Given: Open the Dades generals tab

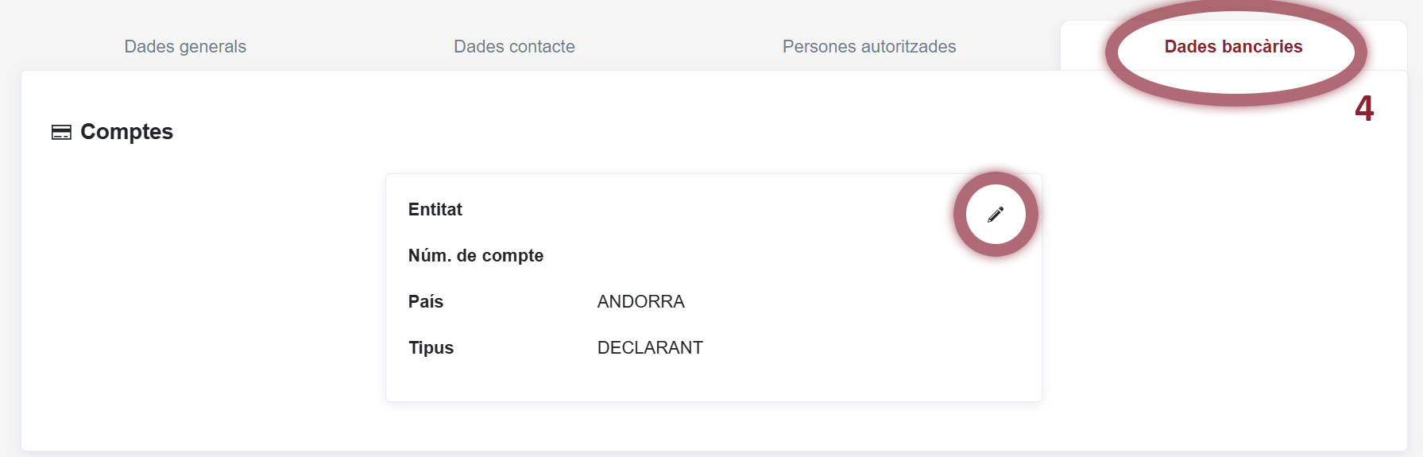Looking at the screenshot, I should (x=185, y=47).
